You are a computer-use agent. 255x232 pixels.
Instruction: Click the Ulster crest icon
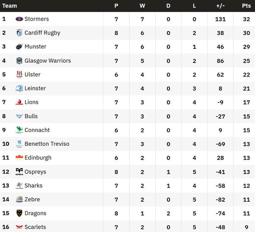[x=19, y=75]
